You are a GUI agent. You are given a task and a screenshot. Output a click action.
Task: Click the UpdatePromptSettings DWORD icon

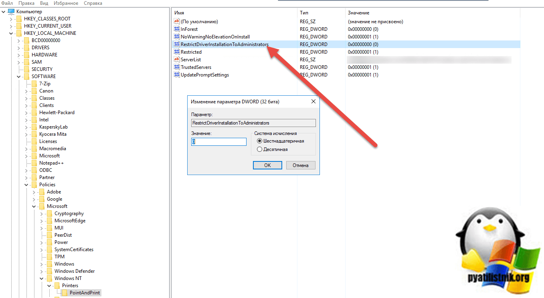pyautogui.click(x=177, y=74)
